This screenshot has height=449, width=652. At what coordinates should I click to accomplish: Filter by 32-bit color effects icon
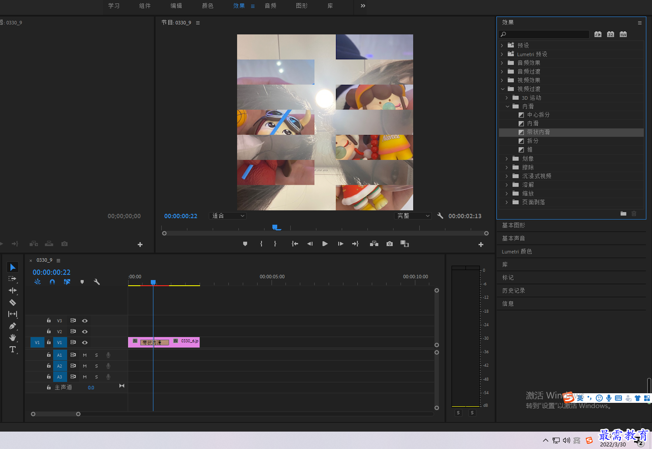[x=611, y=34]
